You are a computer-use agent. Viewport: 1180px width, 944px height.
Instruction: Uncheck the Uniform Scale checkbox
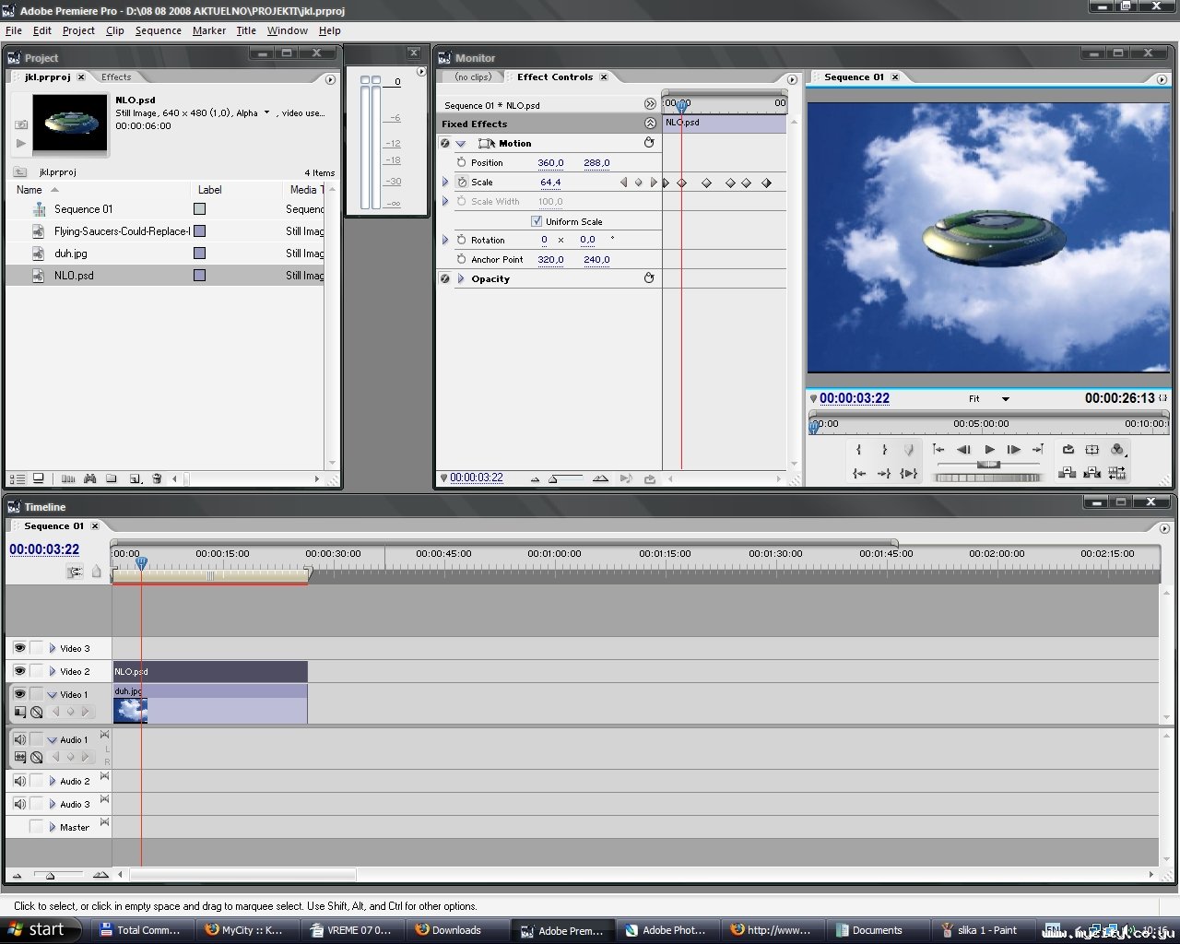click(x=537, y=221)
